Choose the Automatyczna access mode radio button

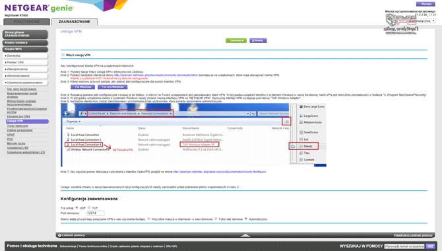pos(246,219)
